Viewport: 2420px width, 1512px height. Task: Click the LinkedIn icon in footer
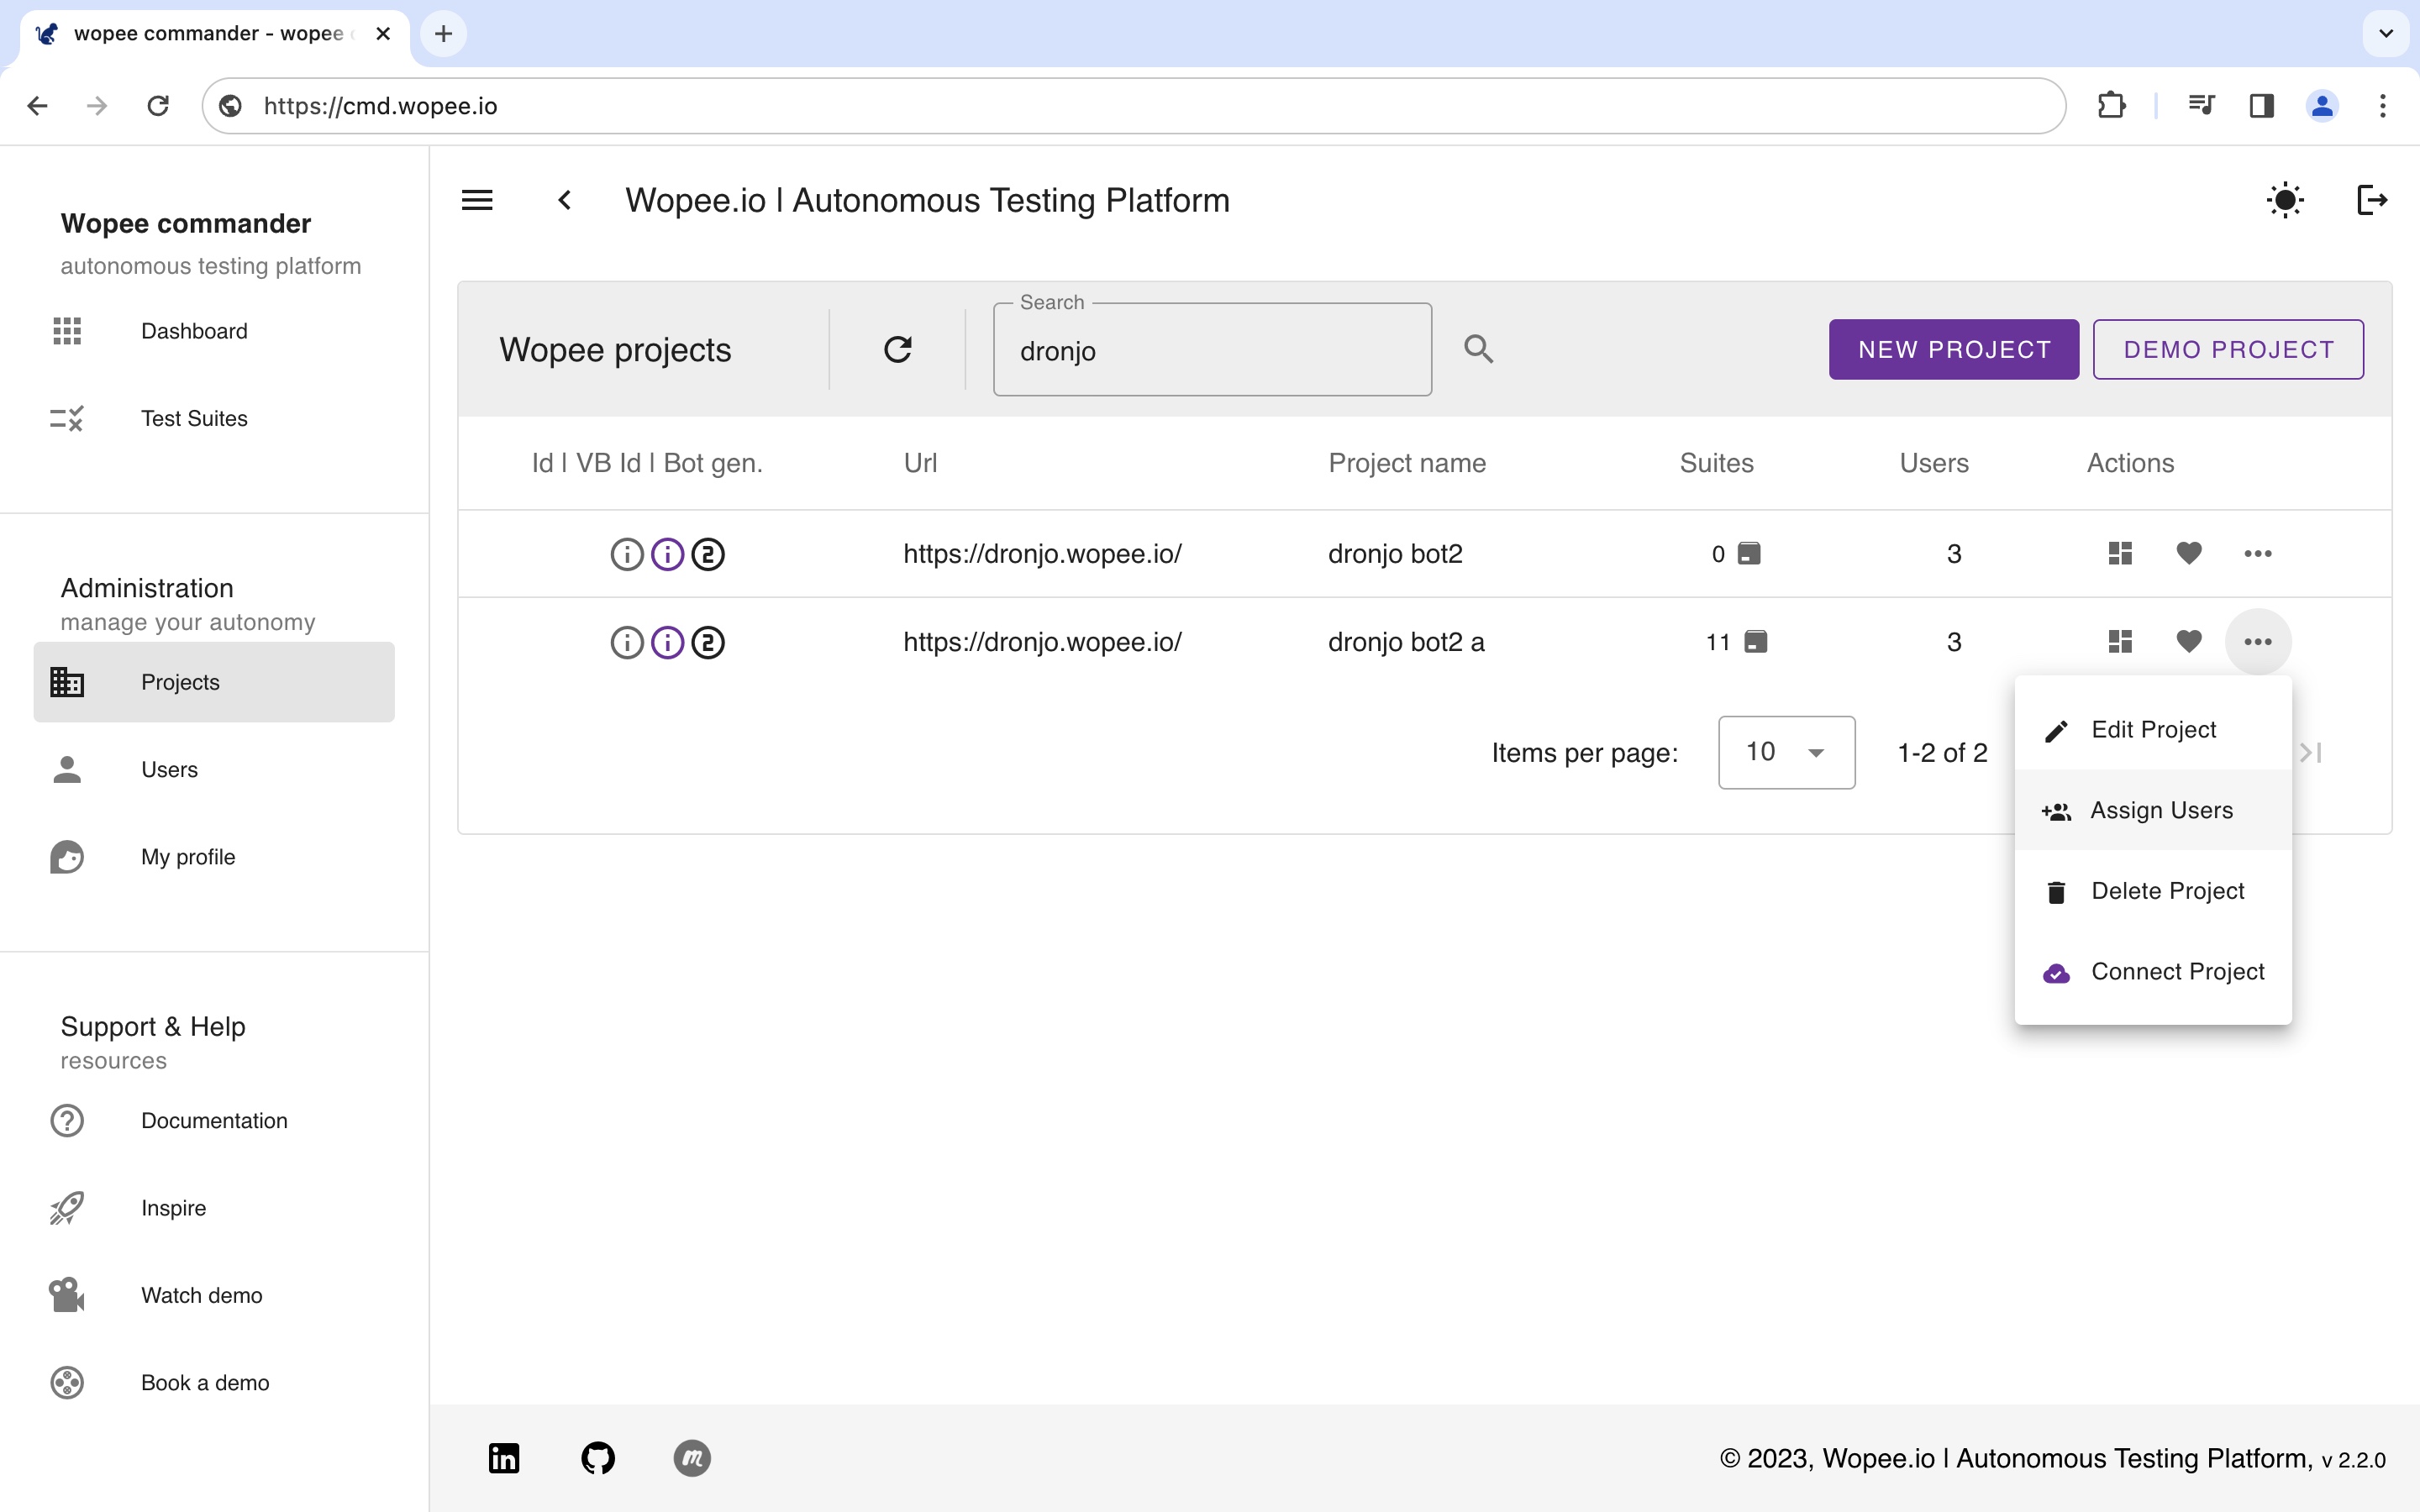pyautogui.click(x=504, y=1458)
